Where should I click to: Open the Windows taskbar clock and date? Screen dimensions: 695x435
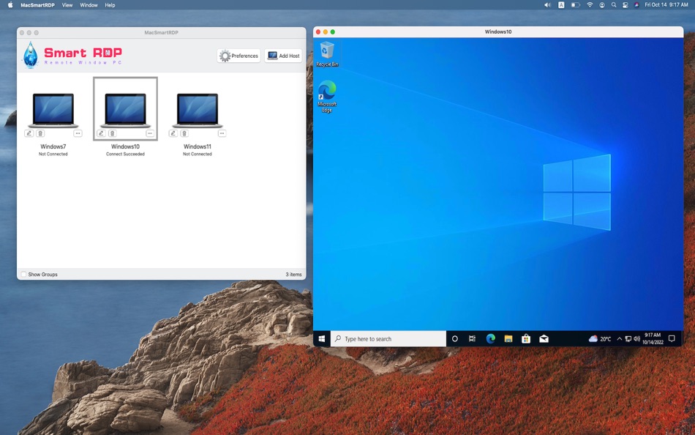(x=653, y=338)
